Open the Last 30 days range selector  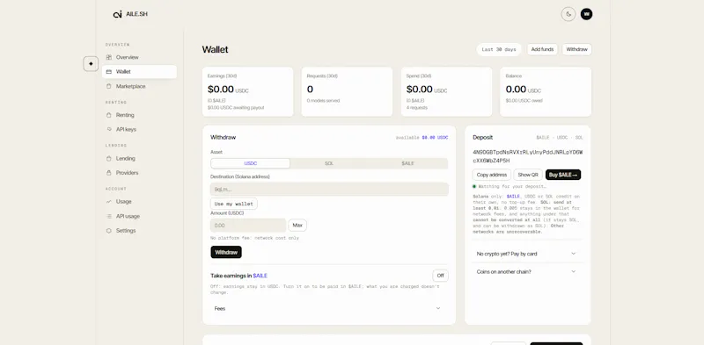pos(499,49)
